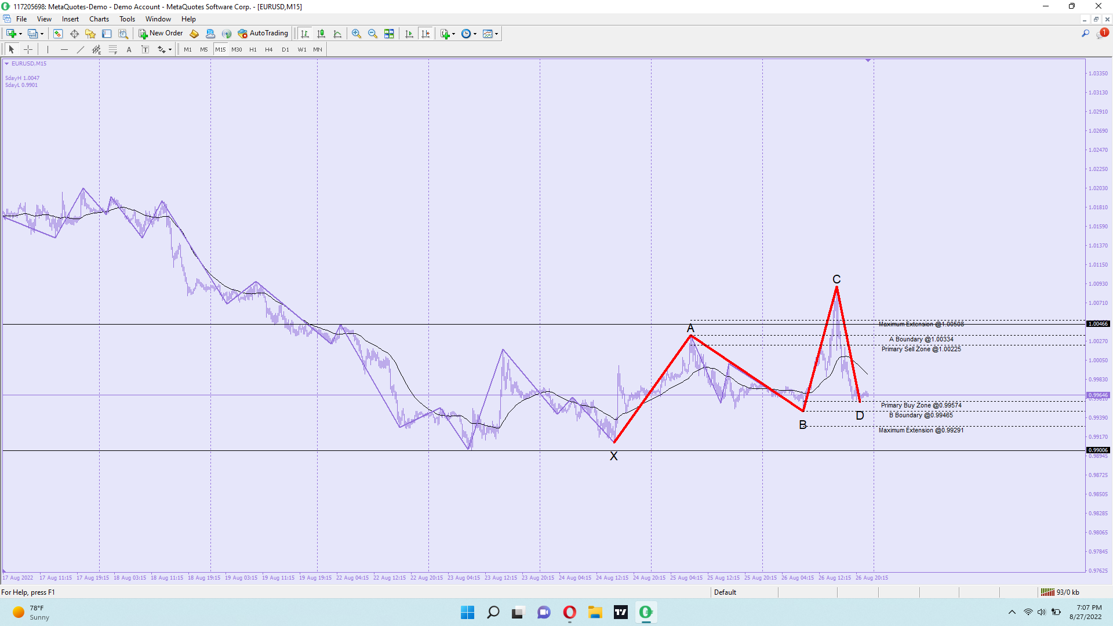Toggle chart shift button
1113x626 pixels.
[425, 34]
